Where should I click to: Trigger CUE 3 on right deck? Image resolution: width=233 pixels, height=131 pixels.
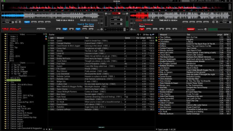[x=199, y=22]
